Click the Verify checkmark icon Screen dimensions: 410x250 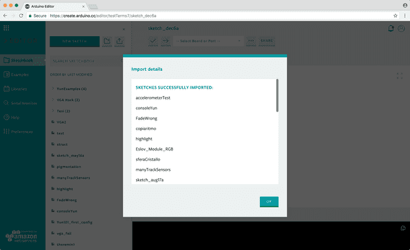(x=153, y=41)
